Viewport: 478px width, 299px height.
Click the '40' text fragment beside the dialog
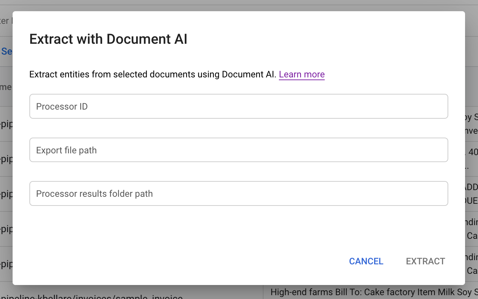(x=473, y=152)
